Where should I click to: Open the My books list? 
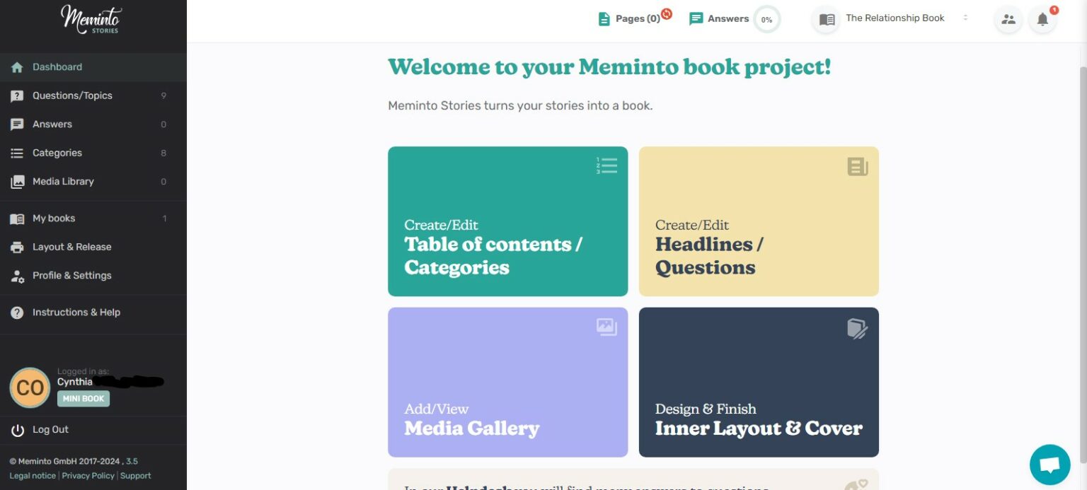(x=54, y=218)
